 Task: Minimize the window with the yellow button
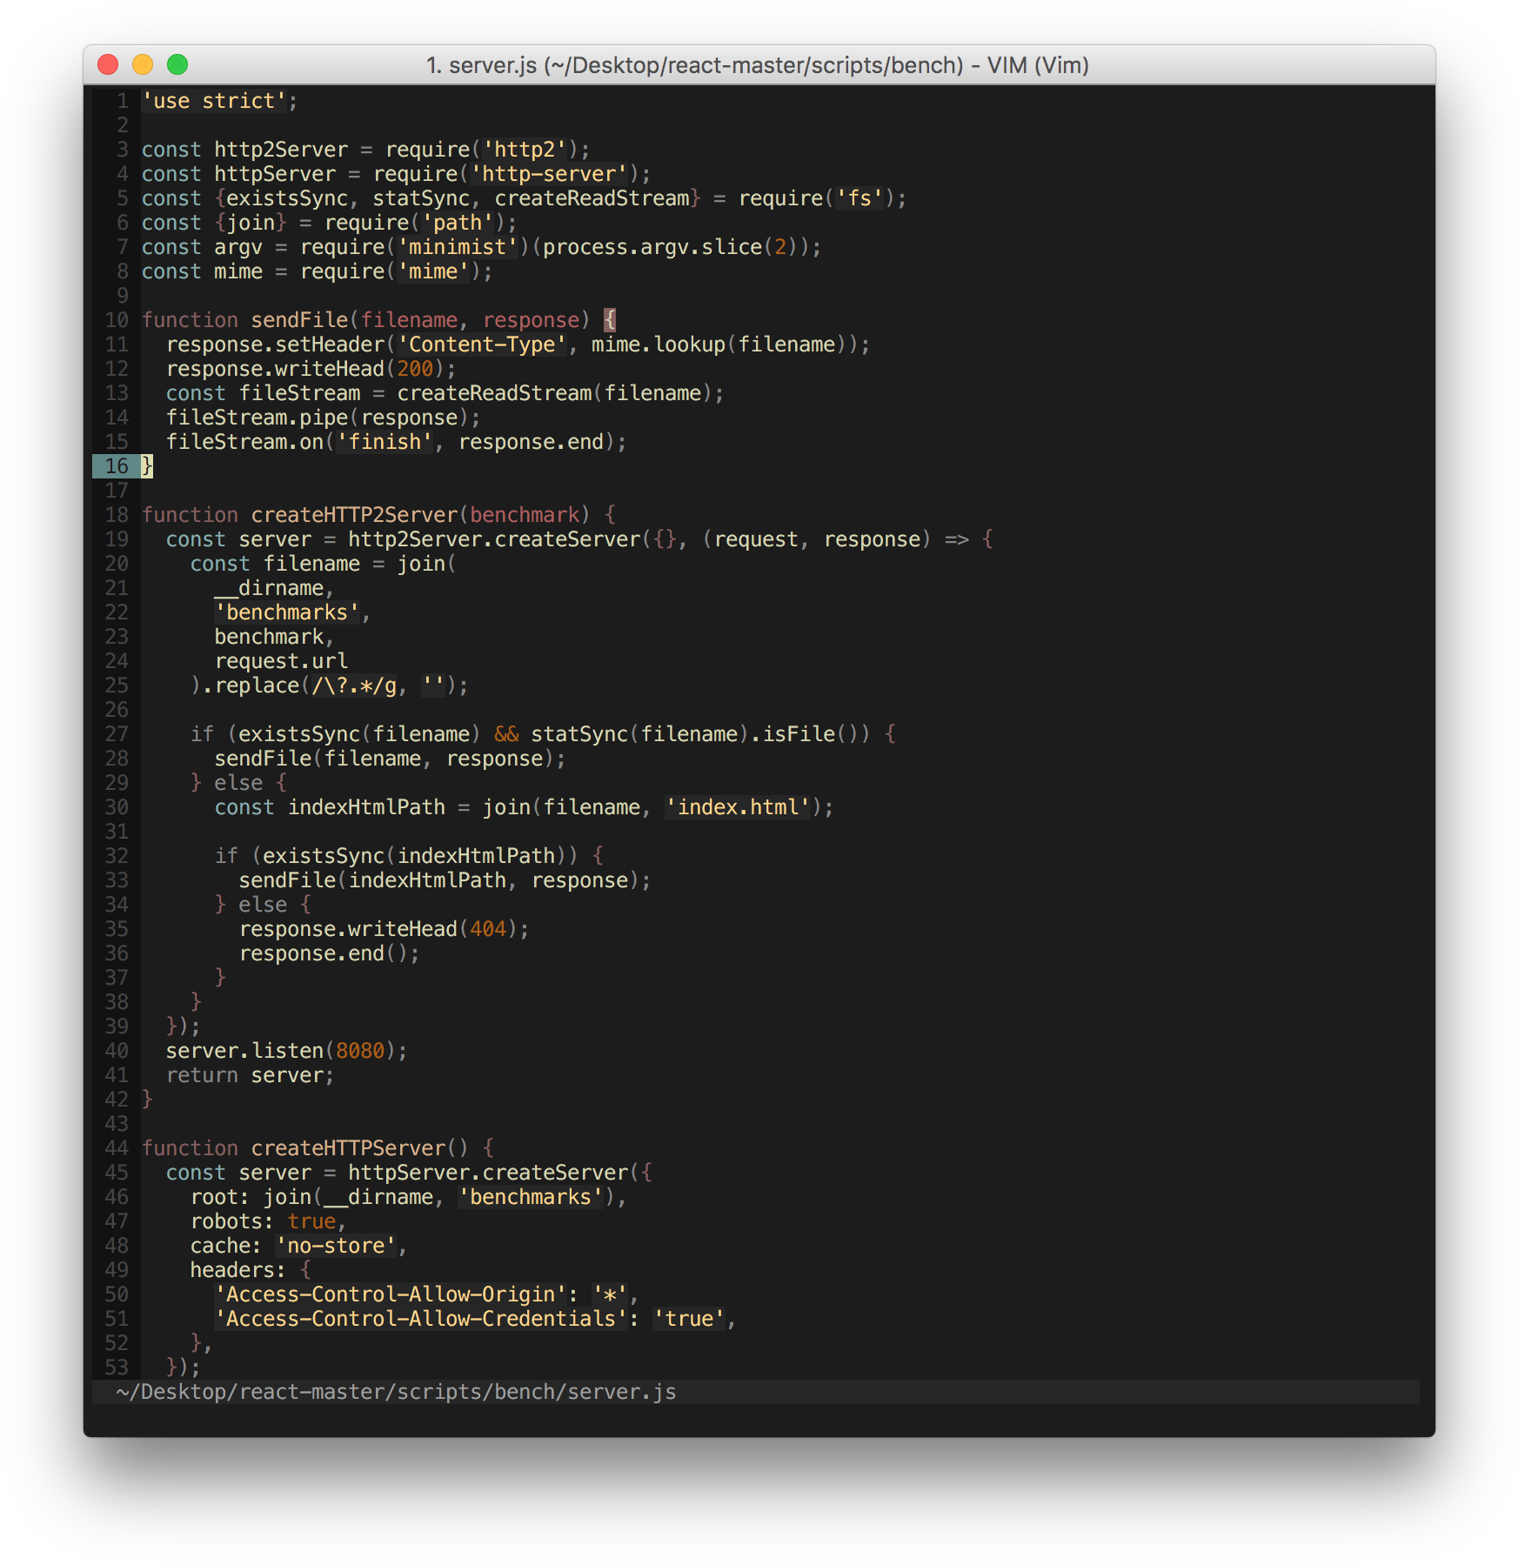tap(143, 64)
